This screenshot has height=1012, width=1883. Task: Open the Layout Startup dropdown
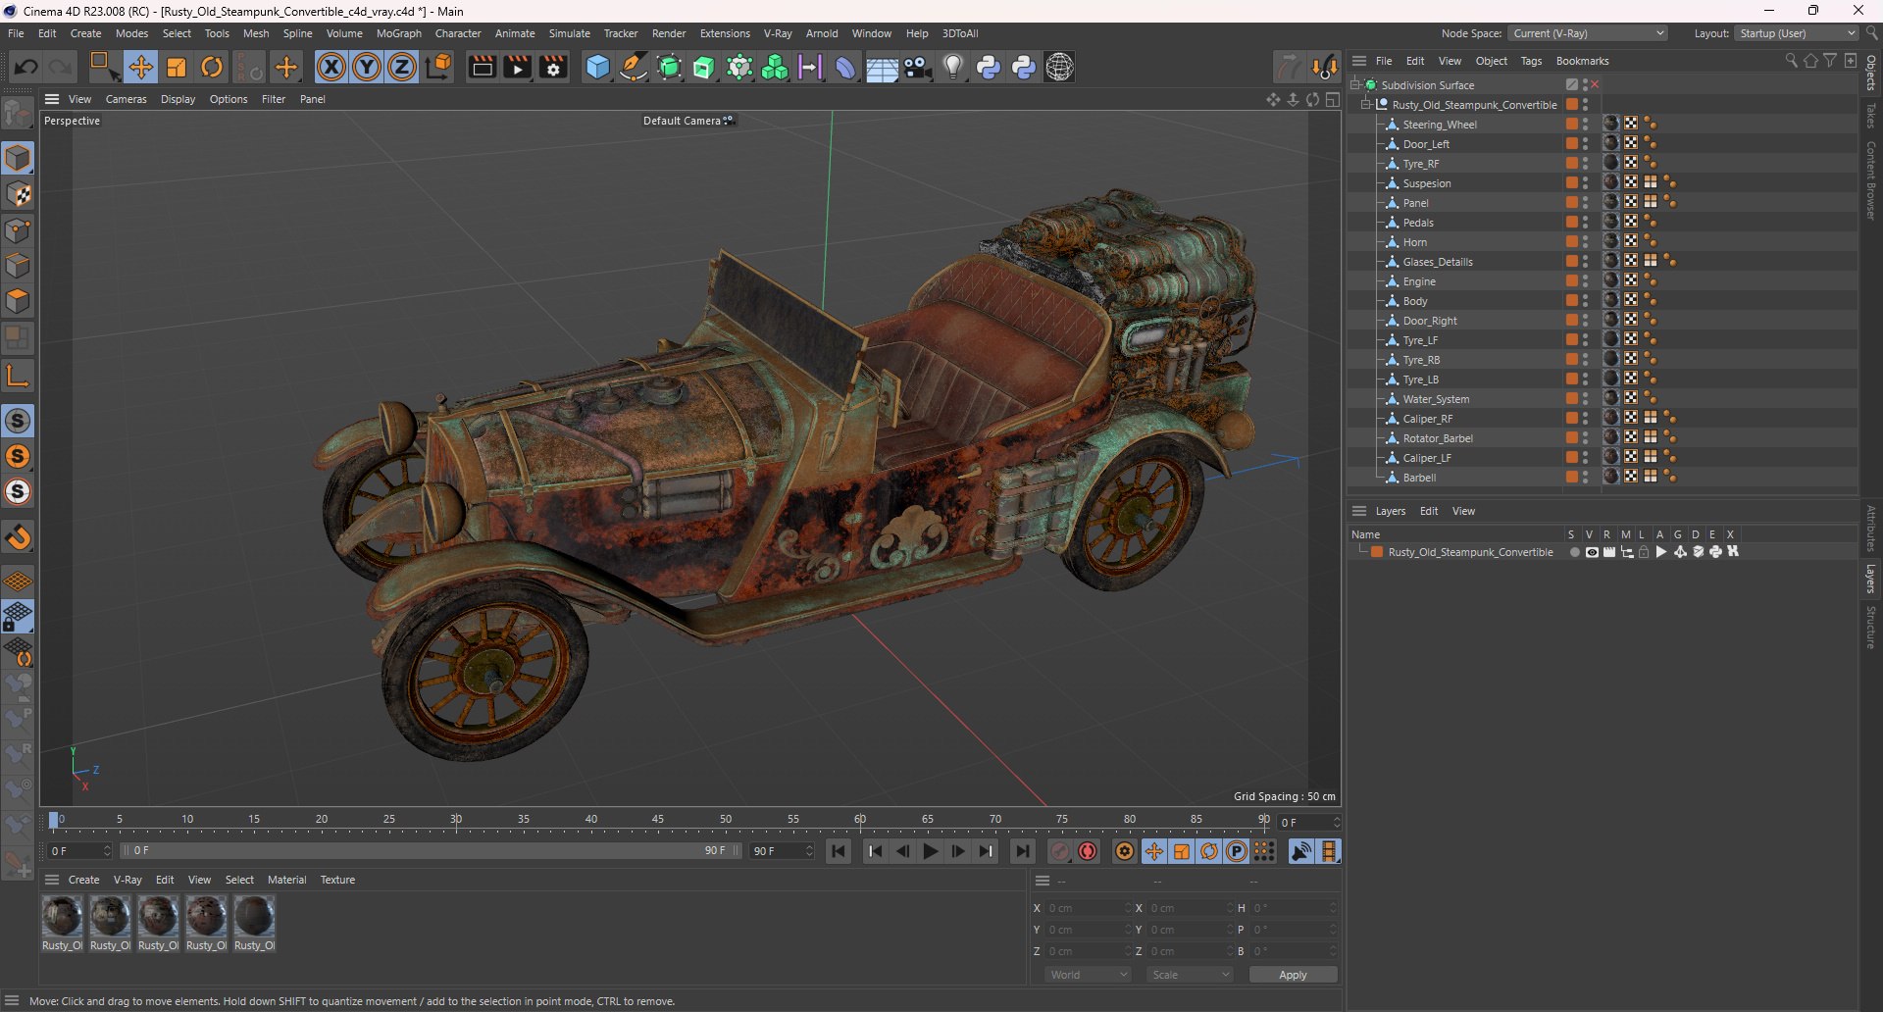pos(1797,33)
